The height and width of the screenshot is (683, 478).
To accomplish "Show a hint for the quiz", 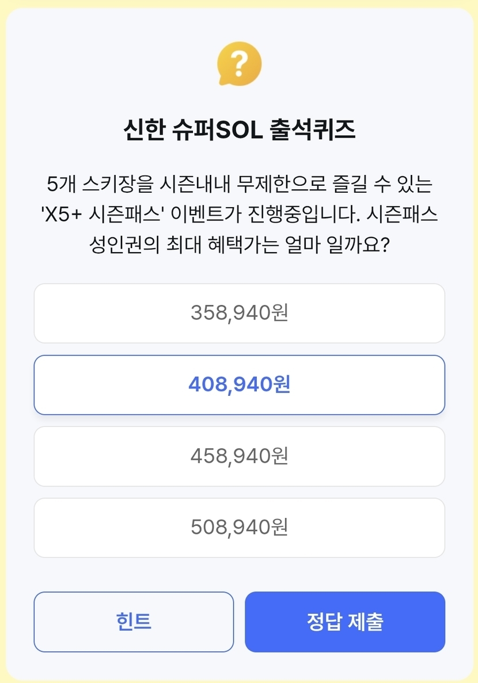I will tap(134, 622).
